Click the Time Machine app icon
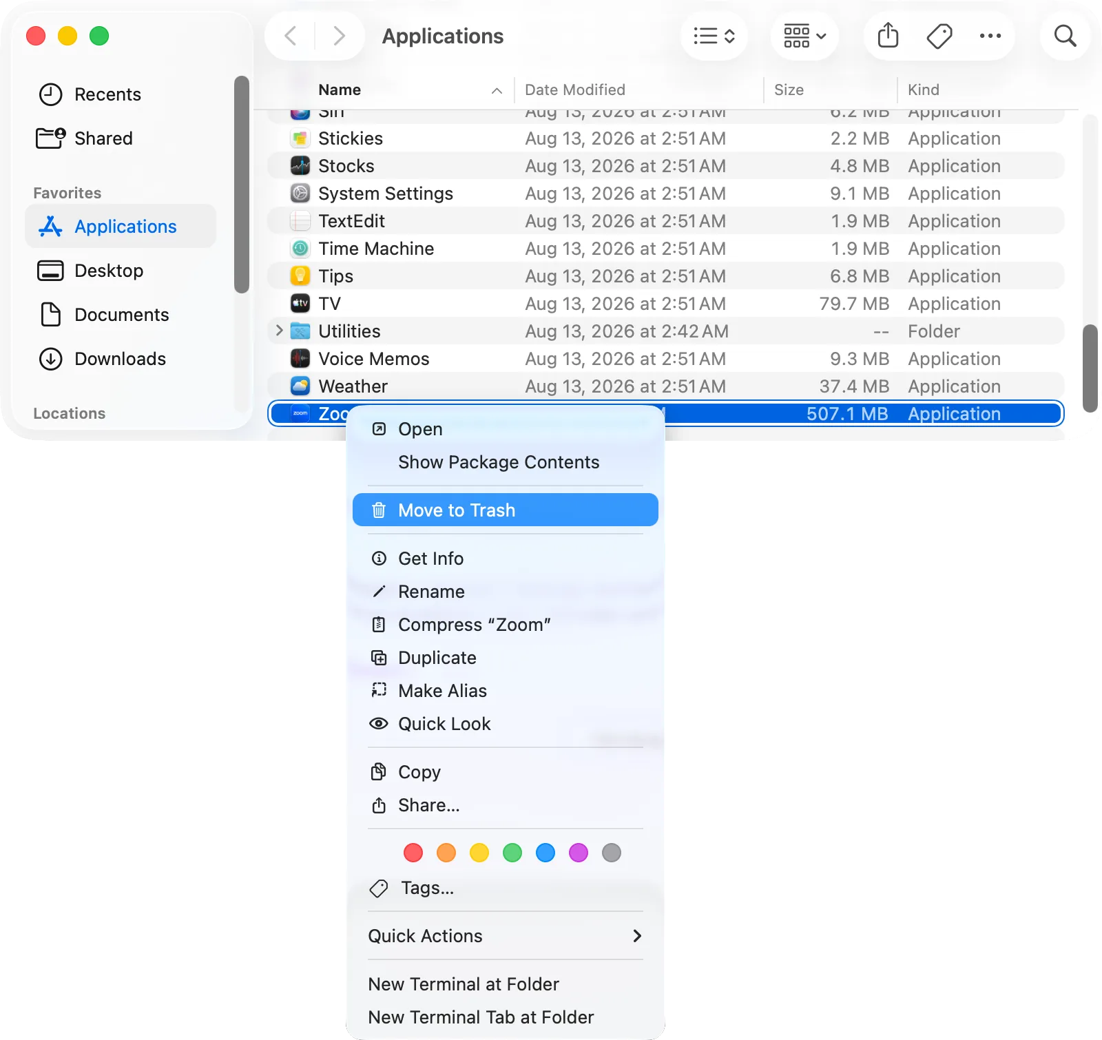The width and height of the screenshot is (1102, 1040). [300, 249]
